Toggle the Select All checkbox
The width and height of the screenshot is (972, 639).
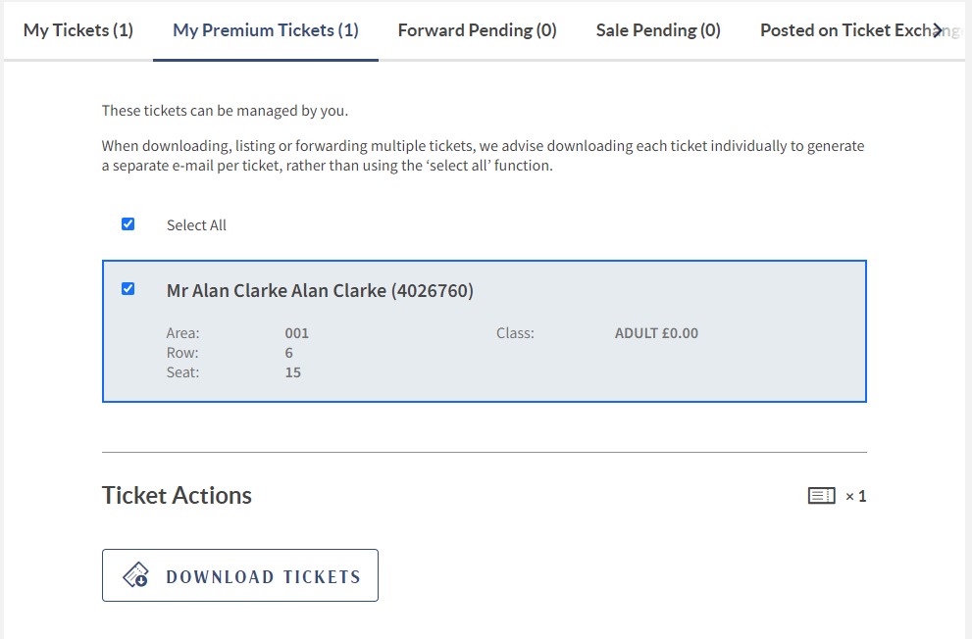point(128,224)
